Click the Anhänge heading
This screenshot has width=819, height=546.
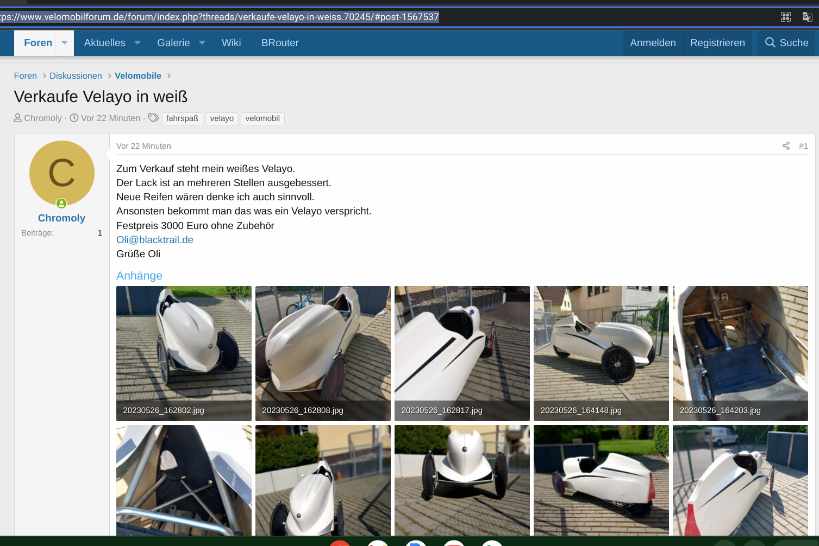[x=139, y=276]
